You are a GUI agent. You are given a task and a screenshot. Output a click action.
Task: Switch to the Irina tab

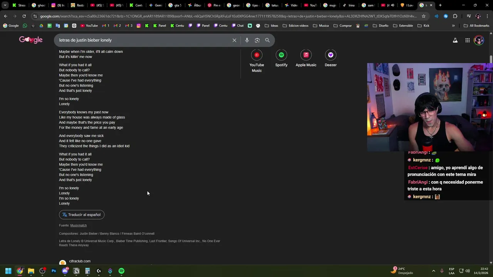(x=349, y=5)
